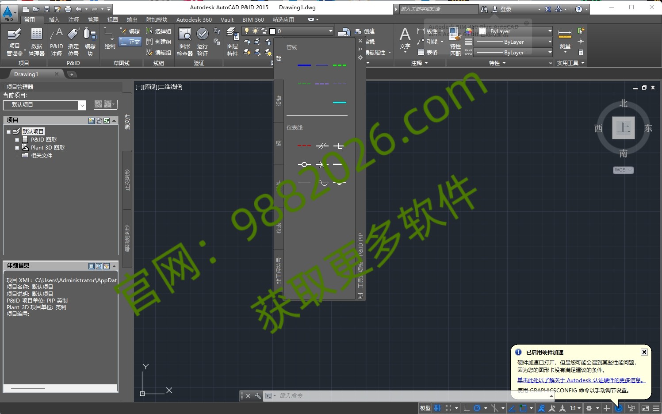This screenshot has height=414, width=662.
Task: Click the quick calculator icon in 实用工具
Action: 581,52
